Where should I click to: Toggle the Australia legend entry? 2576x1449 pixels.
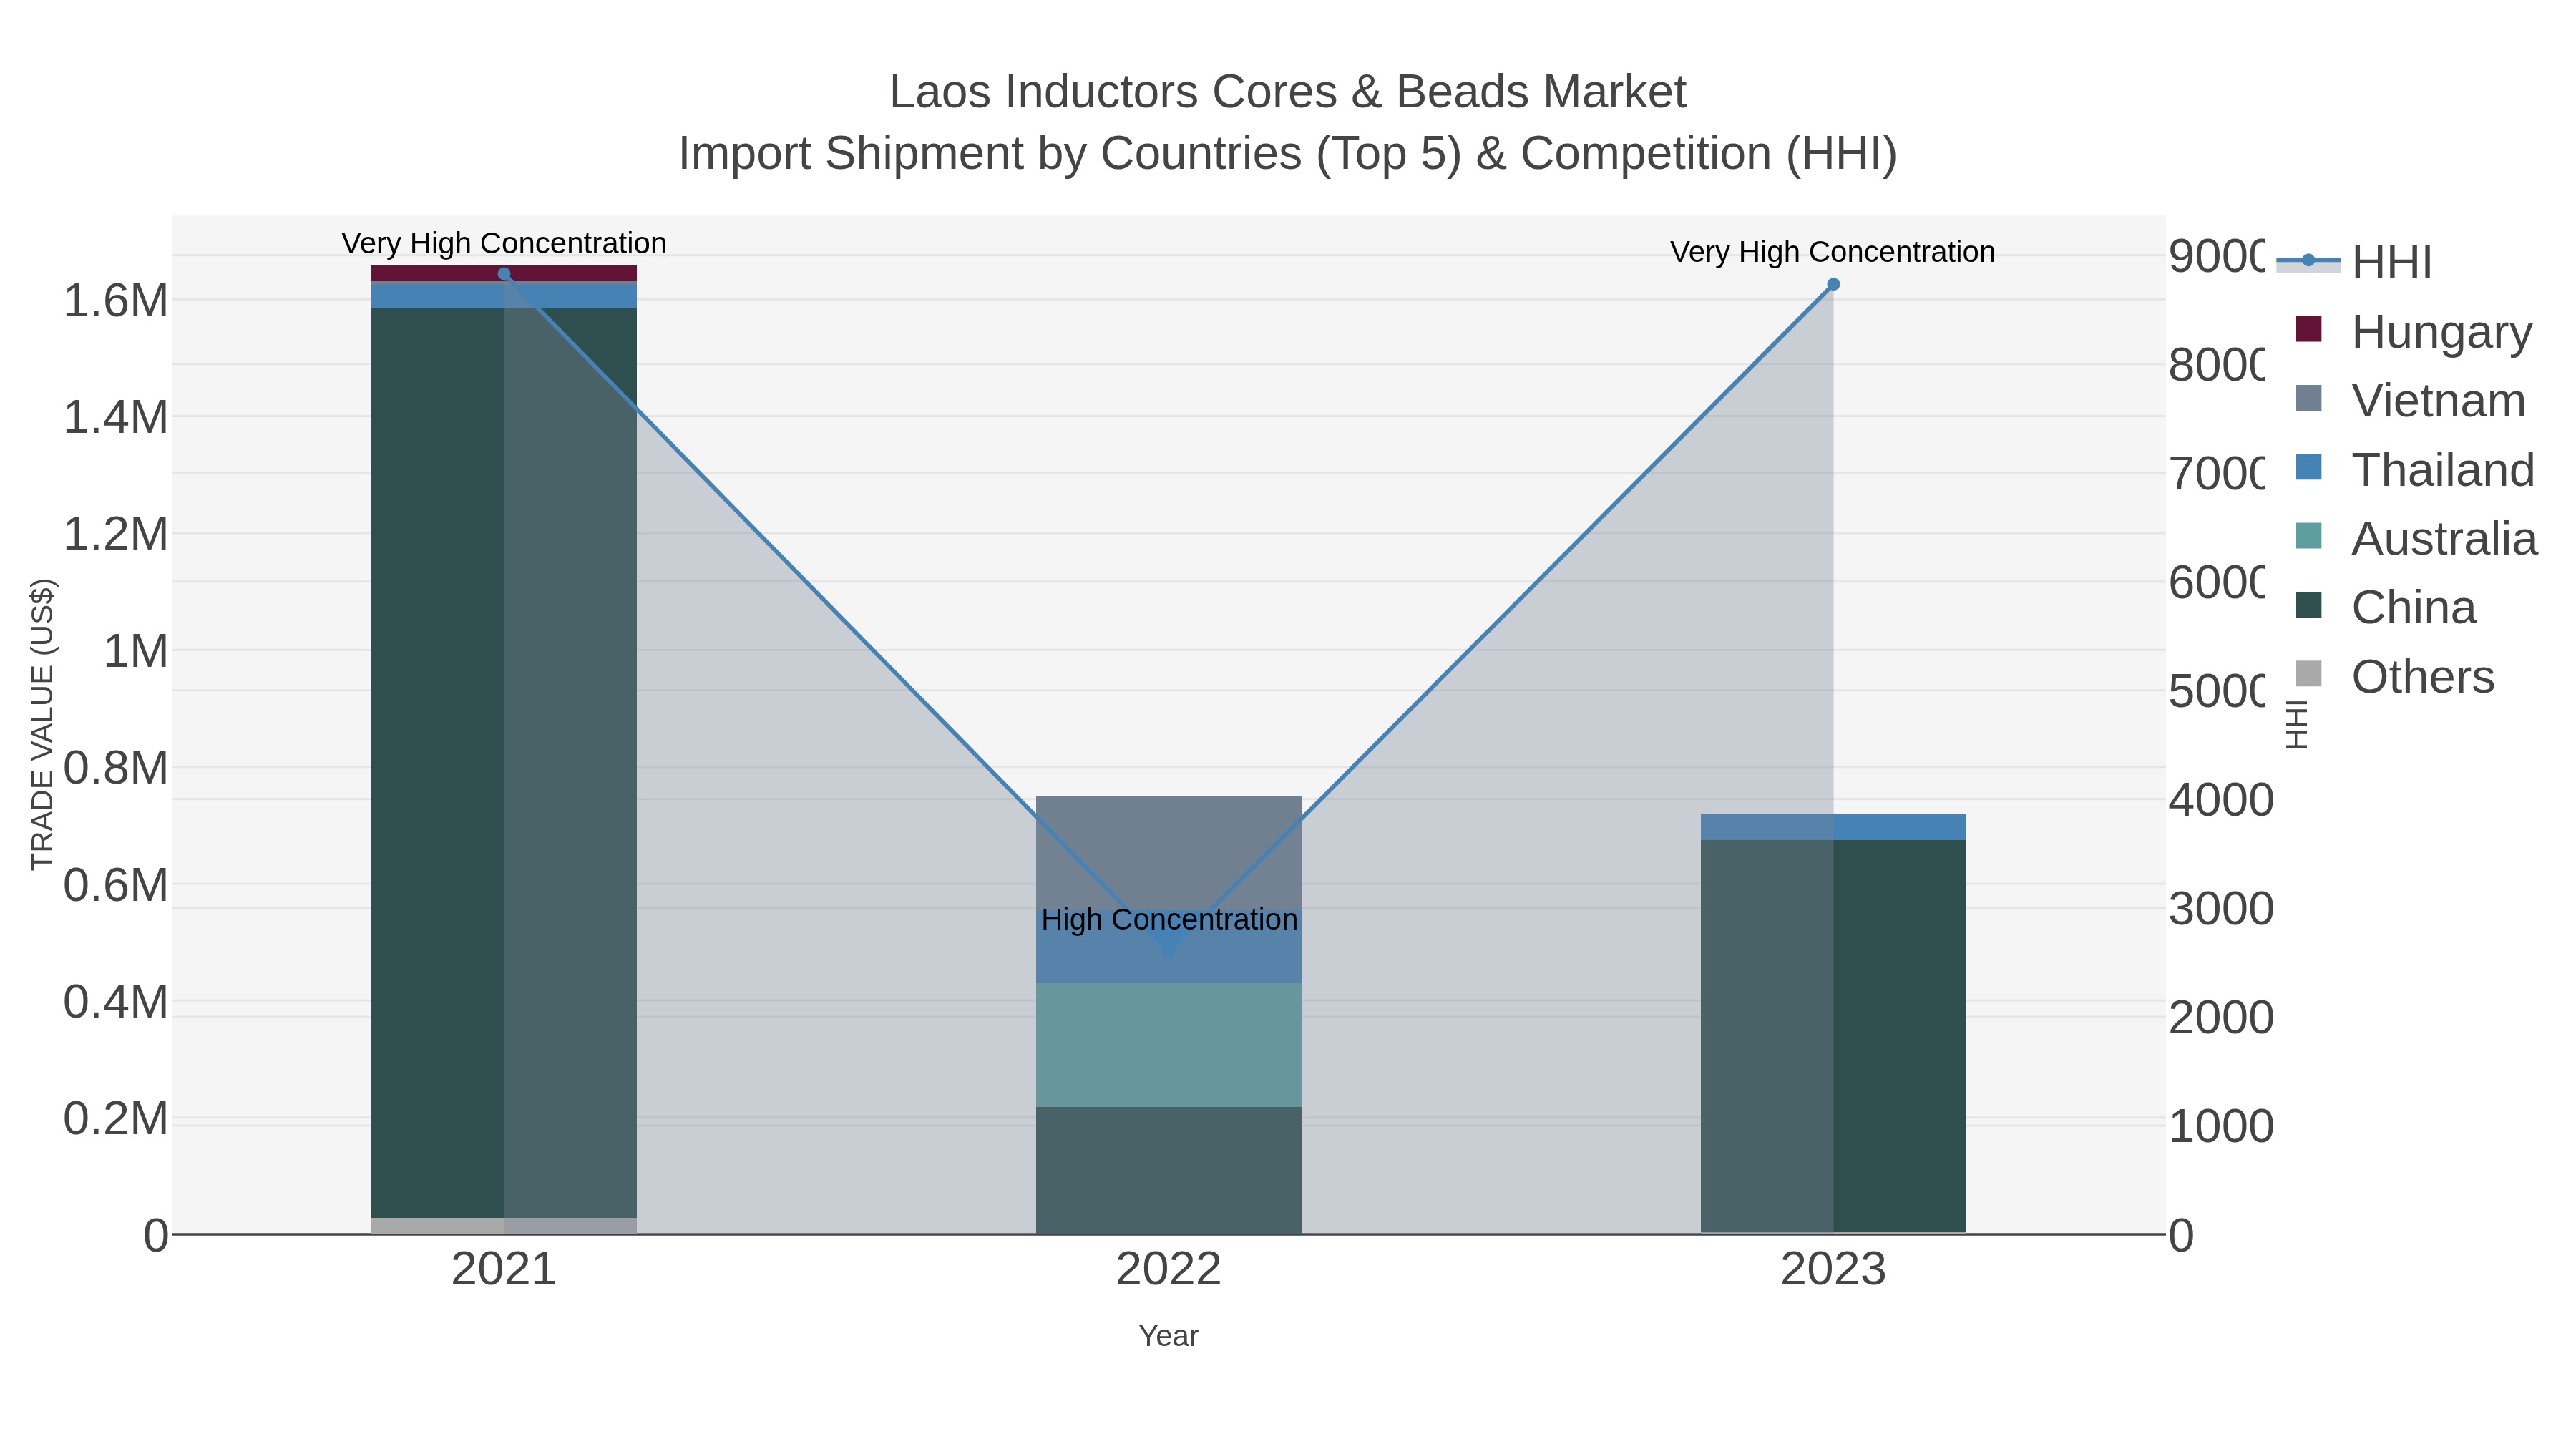coord(2416,538)
